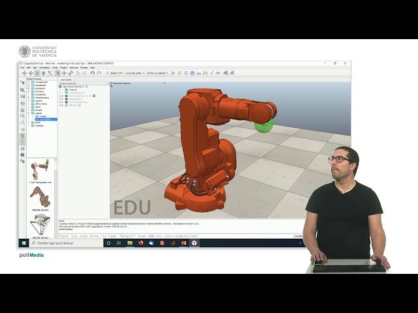Screen dimensions: 418x313
Task: Click the pause simulation button
Action: click(x=180, y=73)
